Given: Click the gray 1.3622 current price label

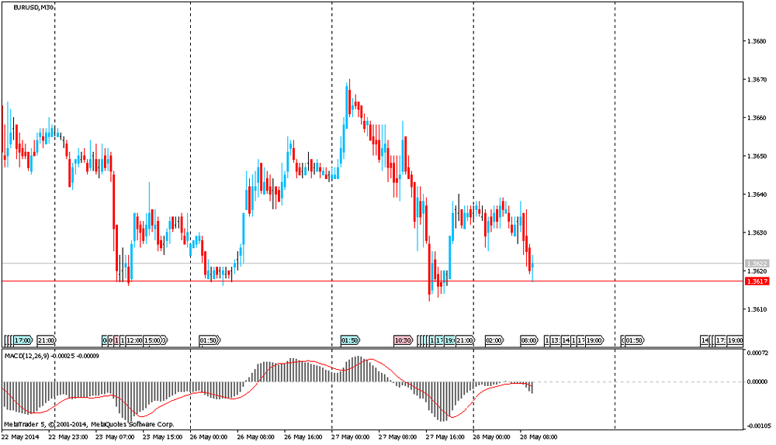Looking at the screenshot, I should [757, 264].
